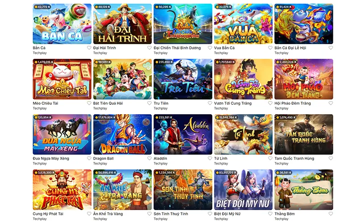Click the Vươn Tới Cung Trăng title

[x=232, y=103]
